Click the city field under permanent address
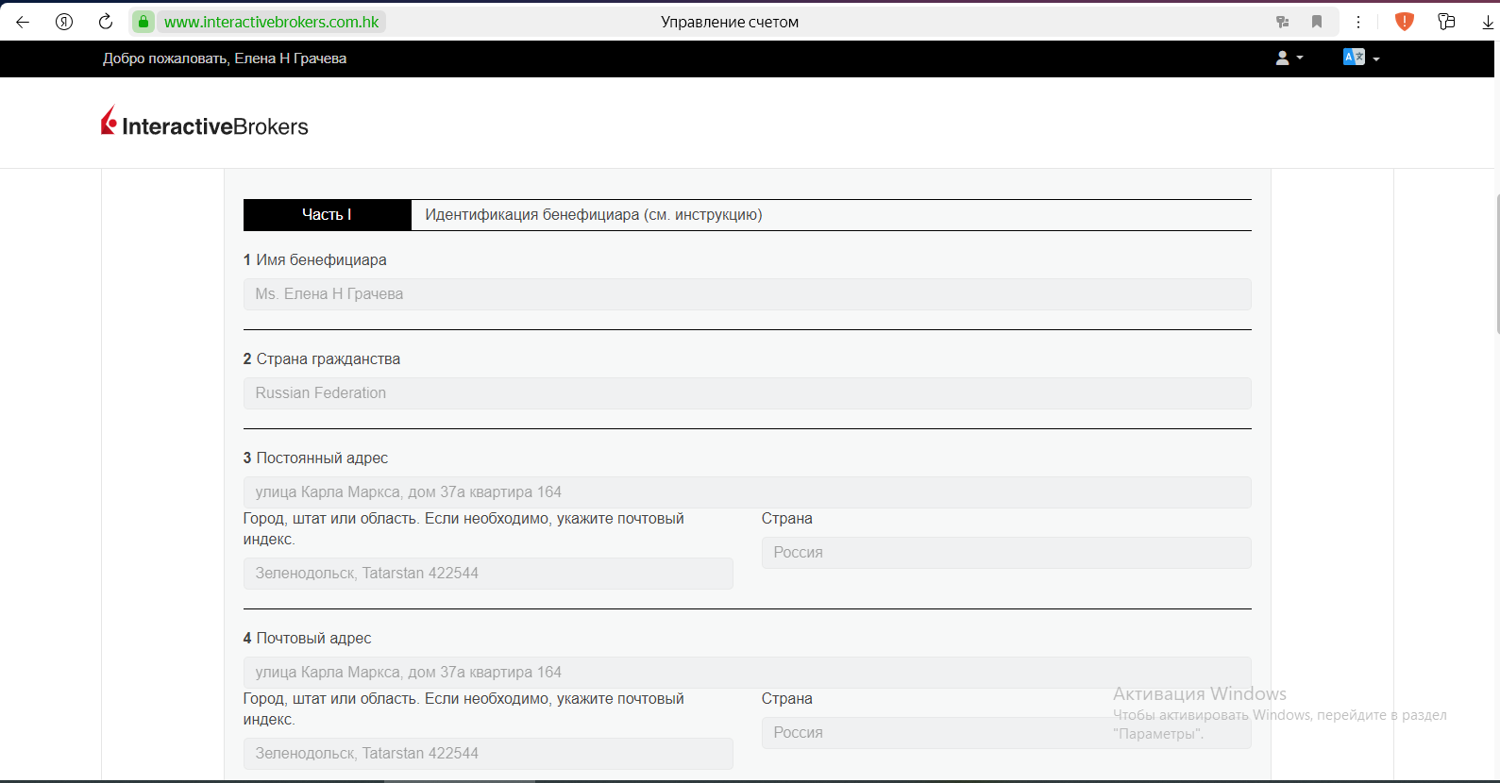Screen dimensions: 1500x783 point(488,574)
